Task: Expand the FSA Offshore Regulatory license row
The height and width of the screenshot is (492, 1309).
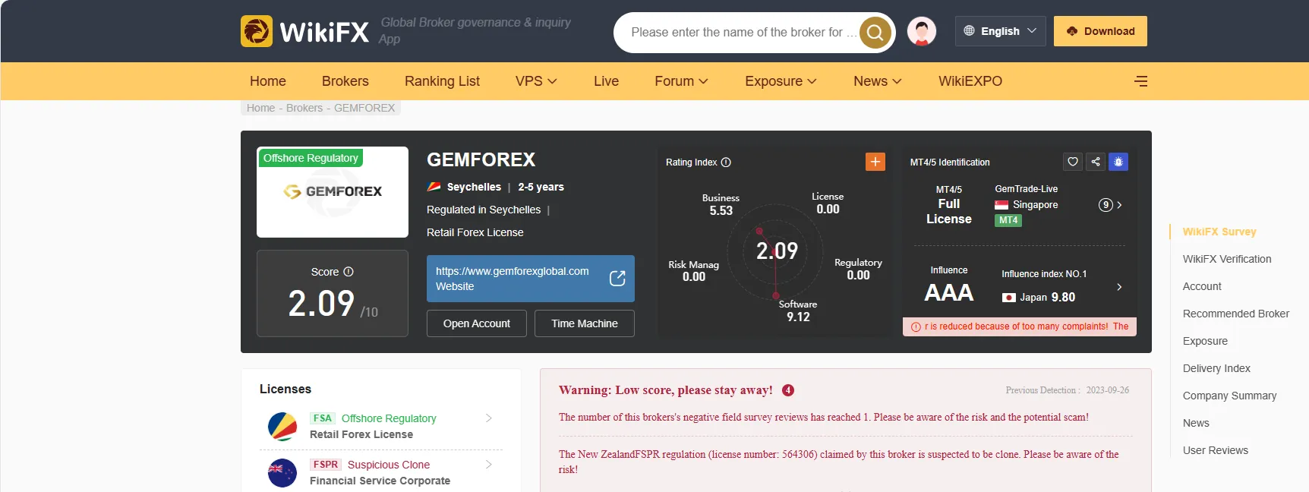Action: pos(381,427)
